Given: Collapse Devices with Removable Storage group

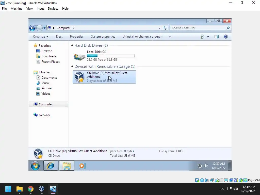Looking at the screenshot, I should click(x=72, y=66).
